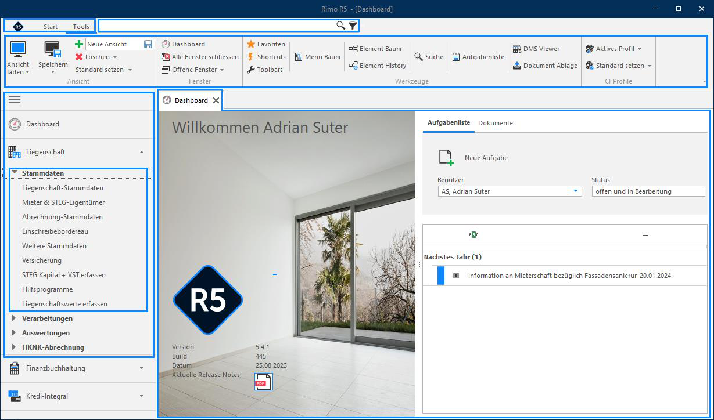714x420 pixels.
Task: Click the floppy save icon next to Neue Ansicht
Action: tap(148, 44)
